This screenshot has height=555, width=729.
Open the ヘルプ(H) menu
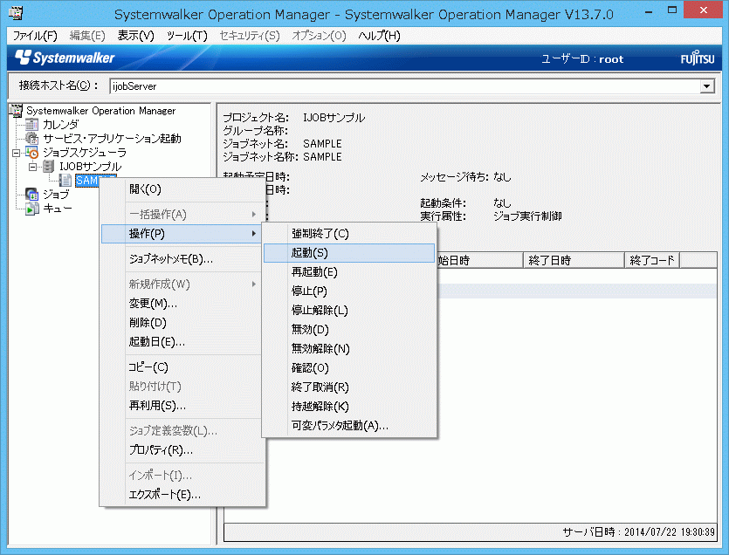[x=379, y=36]
